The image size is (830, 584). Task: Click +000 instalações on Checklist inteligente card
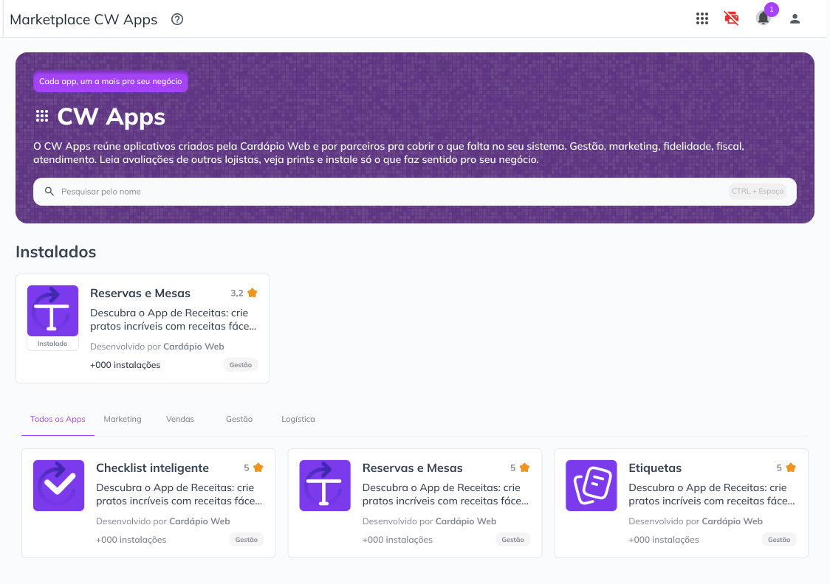[x=131, y=540]
